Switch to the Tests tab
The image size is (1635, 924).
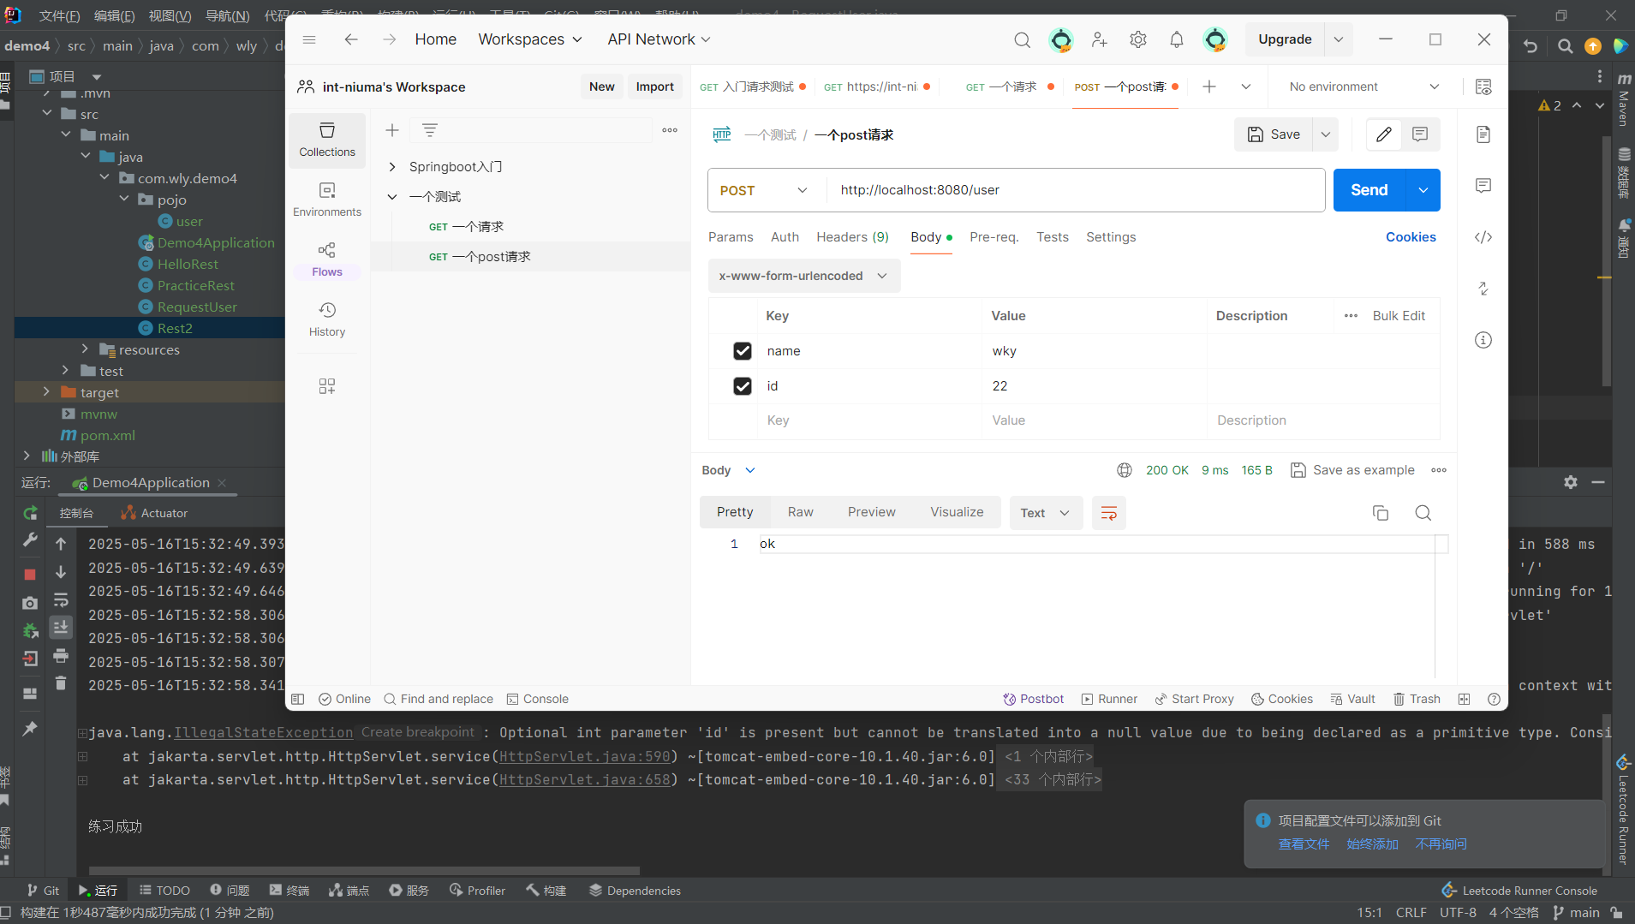click(x=1052, y=237)
